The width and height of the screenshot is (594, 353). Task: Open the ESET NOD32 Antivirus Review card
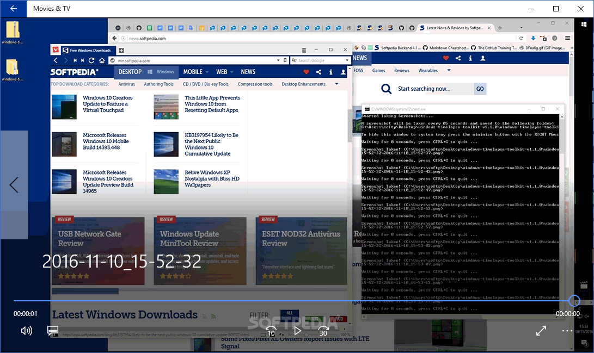(301, 251)
